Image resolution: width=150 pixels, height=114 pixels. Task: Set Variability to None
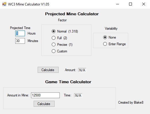coord(109,37)
